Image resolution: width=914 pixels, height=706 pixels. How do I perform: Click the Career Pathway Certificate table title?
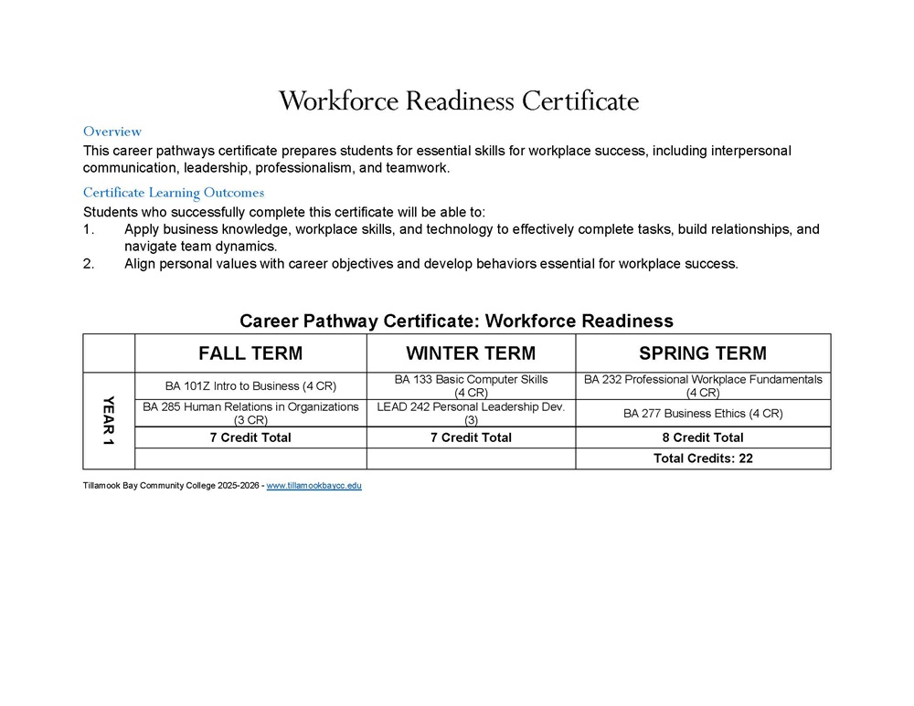(456, 321)
